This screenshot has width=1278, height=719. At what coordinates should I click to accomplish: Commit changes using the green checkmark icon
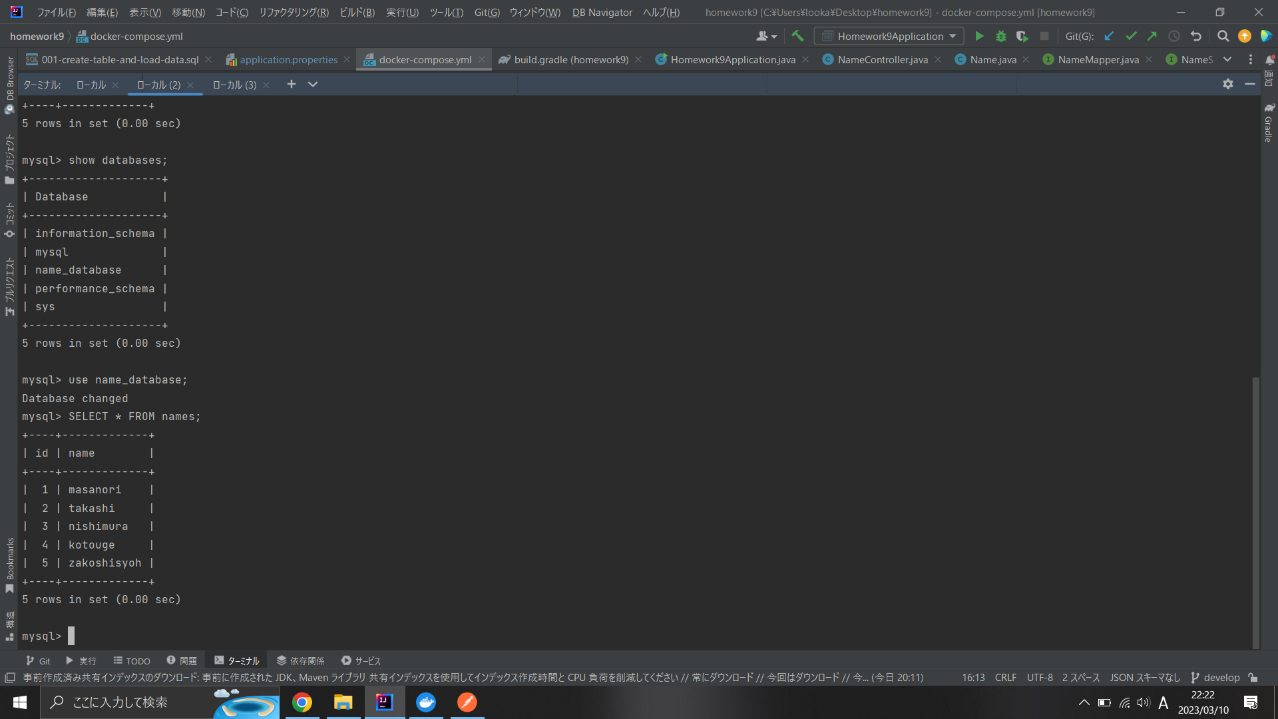(1131, 36)
